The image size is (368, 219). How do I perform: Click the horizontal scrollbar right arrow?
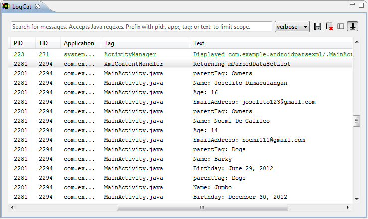pos(348,207)
